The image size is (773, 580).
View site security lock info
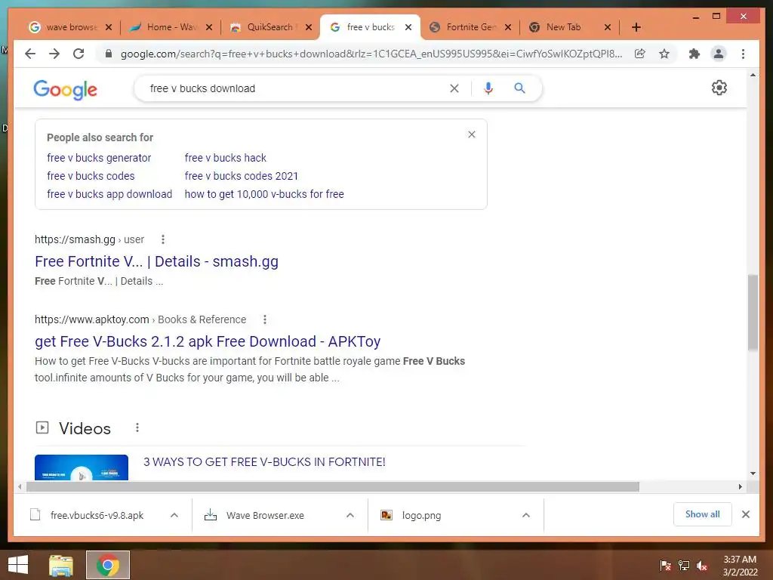coord(109,54)
